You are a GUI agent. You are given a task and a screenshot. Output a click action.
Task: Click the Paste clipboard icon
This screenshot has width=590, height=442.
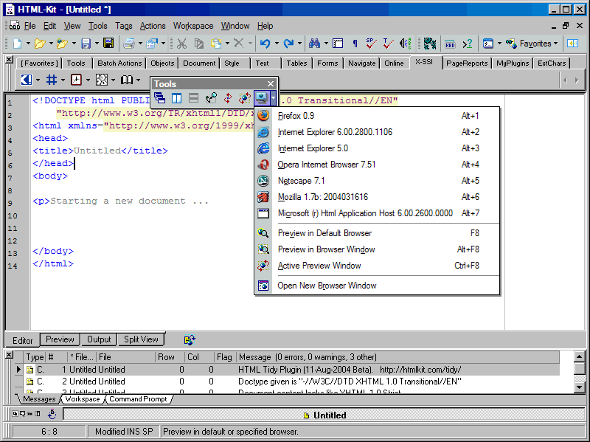coord(216,44)
